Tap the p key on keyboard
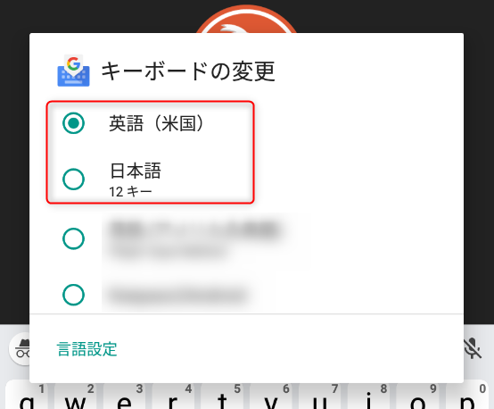Image resolution: width=494 pixels, height=409 pixels. pyautogui.click(x=467, y=396)
